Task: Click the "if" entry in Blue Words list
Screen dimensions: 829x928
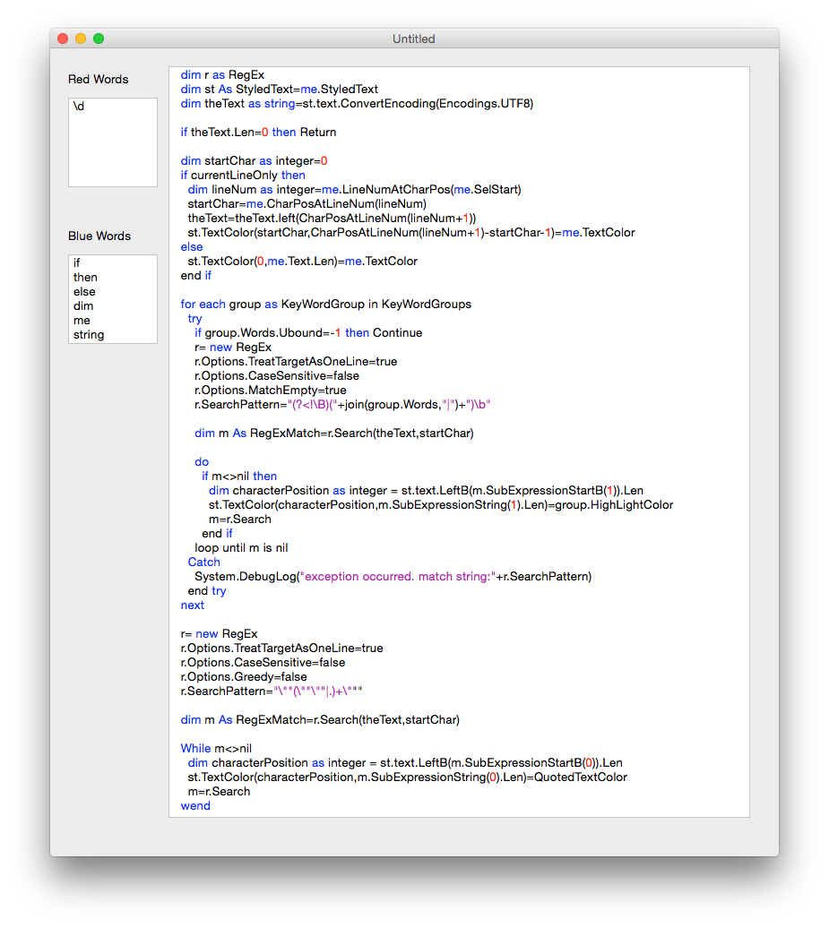Action: tap(76, 262)
